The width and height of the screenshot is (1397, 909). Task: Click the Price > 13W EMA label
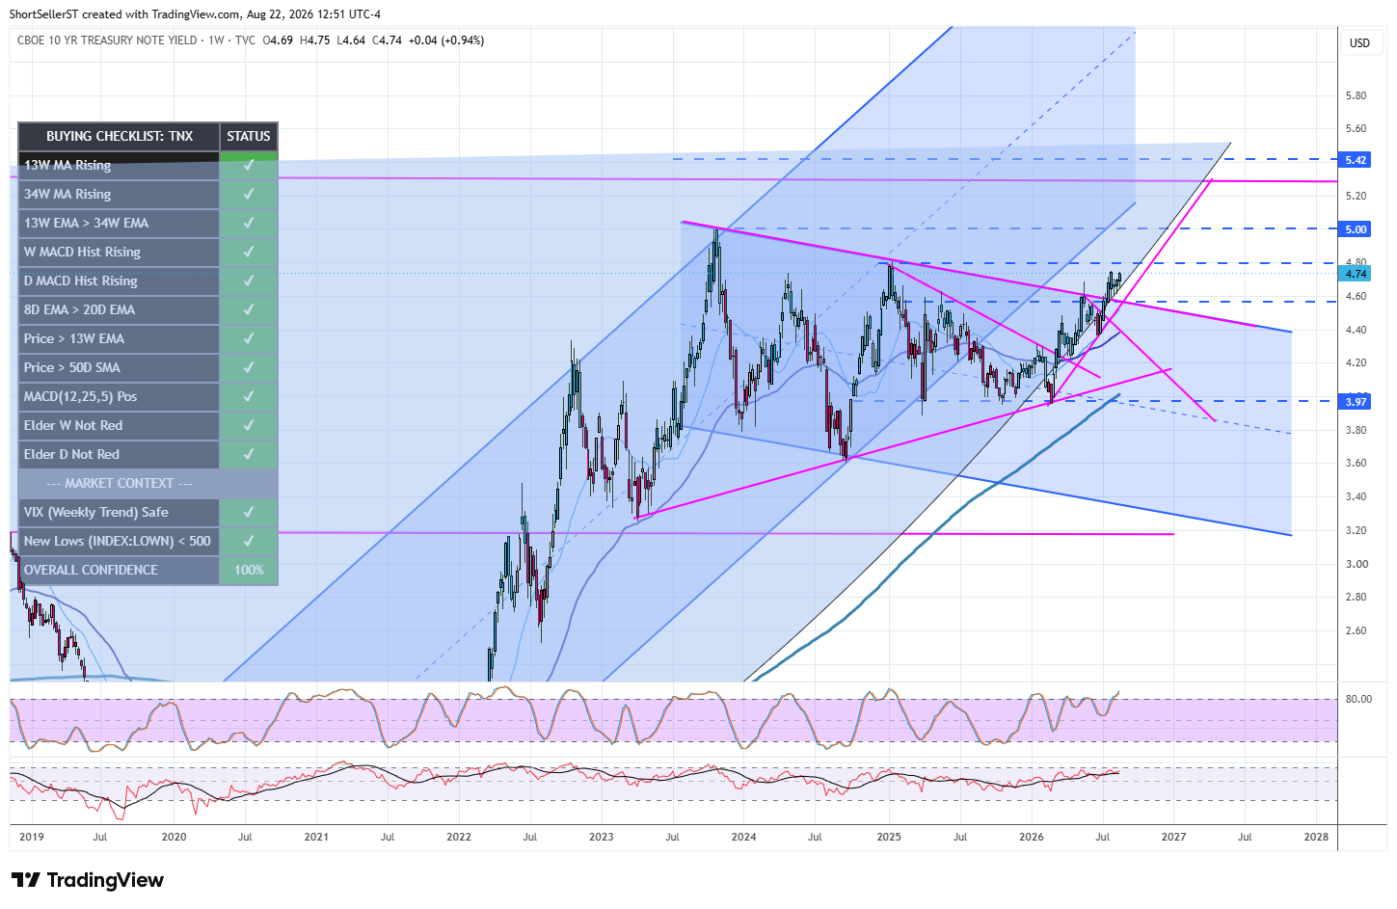(x=74, y=338)
